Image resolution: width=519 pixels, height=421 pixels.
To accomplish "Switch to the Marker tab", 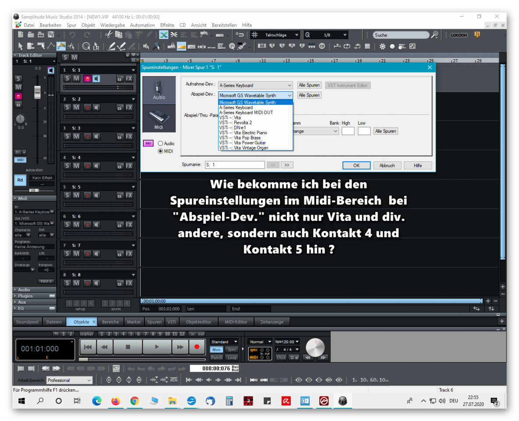I will [134, 322].
